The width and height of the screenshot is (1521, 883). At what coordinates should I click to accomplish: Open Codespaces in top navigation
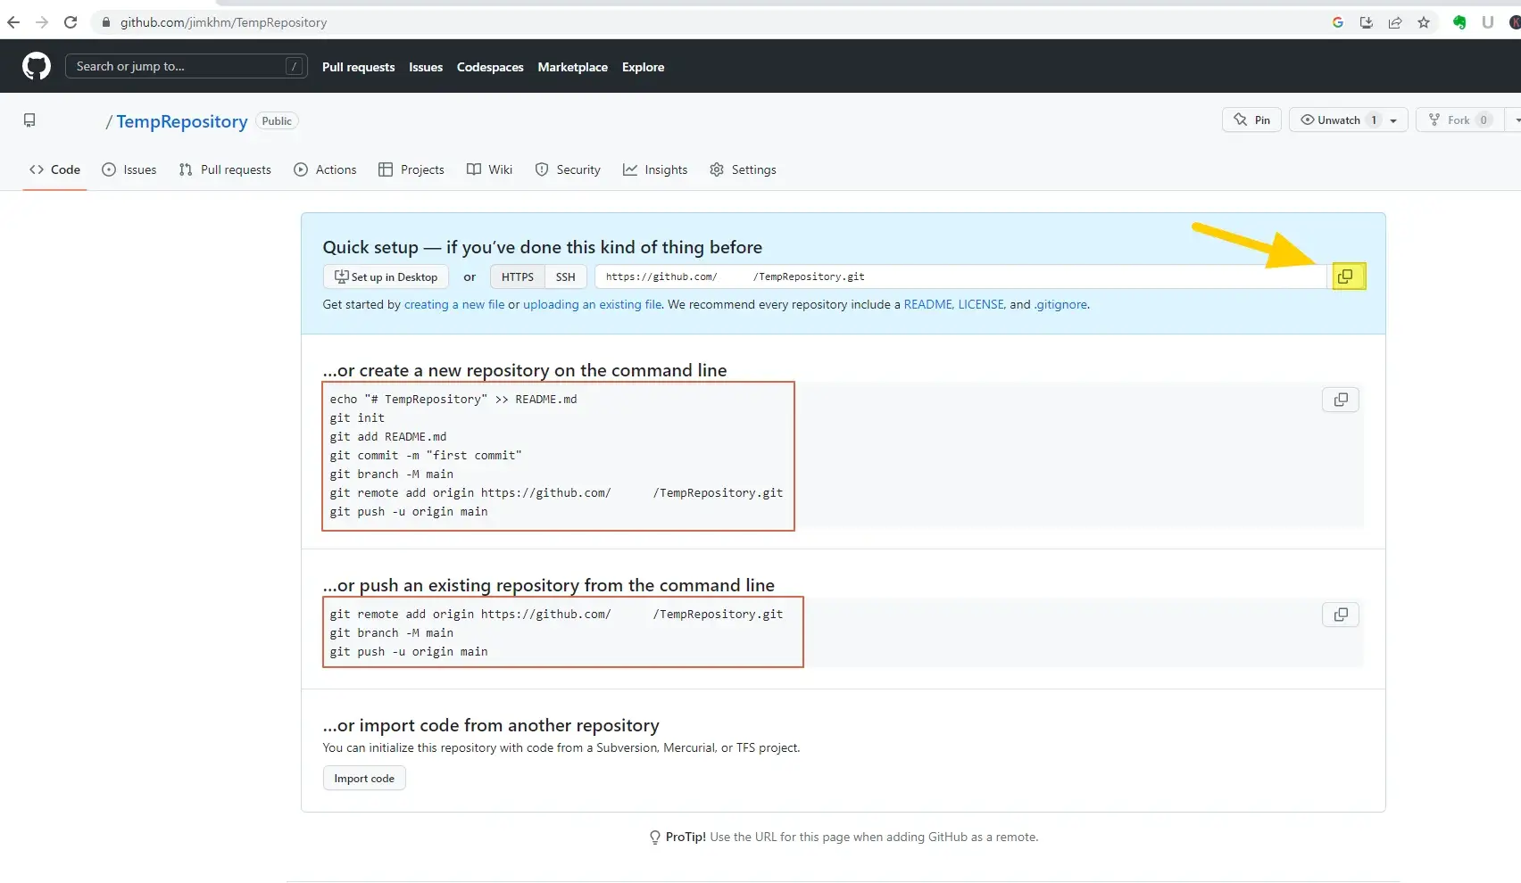pos(490,67)
